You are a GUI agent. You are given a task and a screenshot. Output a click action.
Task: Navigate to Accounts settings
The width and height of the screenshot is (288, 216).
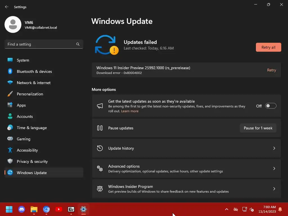click(x=44, y=116)
